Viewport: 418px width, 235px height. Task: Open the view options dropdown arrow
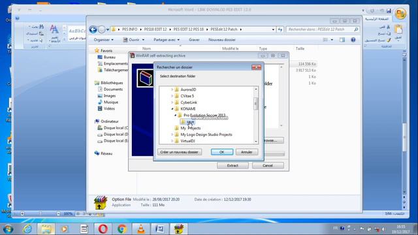click(332, 40)
